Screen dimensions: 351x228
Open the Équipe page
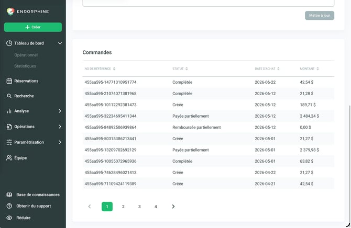[20, 158]
